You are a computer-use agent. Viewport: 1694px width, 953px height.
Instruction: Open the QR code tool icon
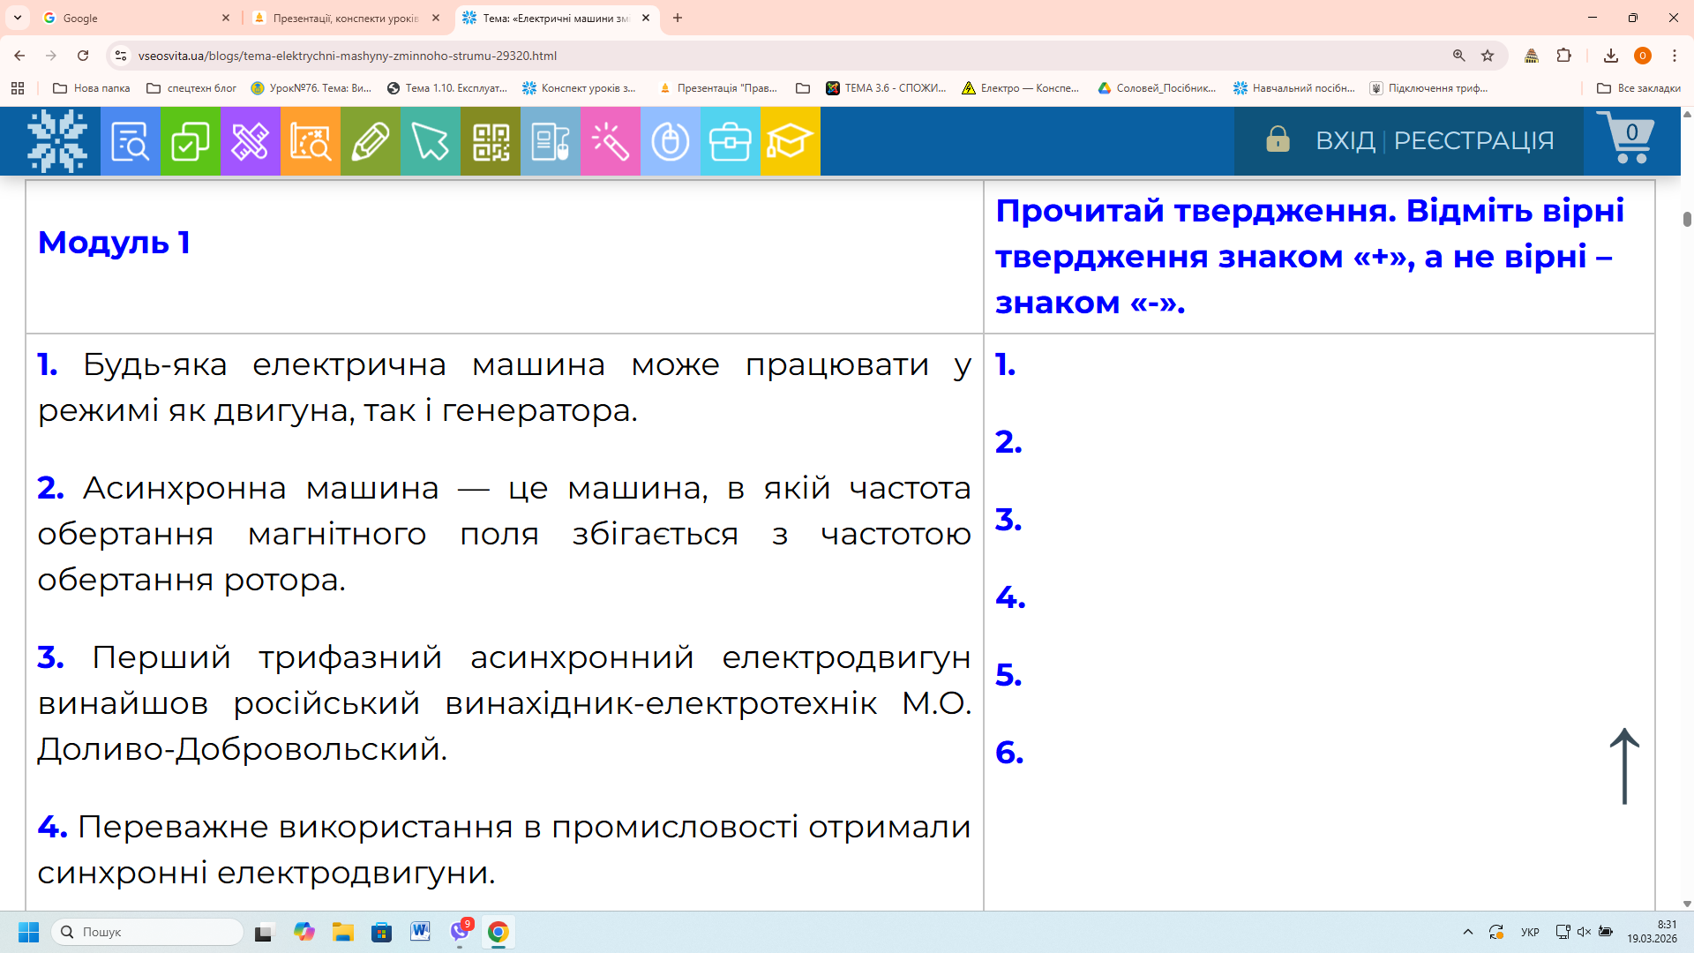(x=491, y=141)
